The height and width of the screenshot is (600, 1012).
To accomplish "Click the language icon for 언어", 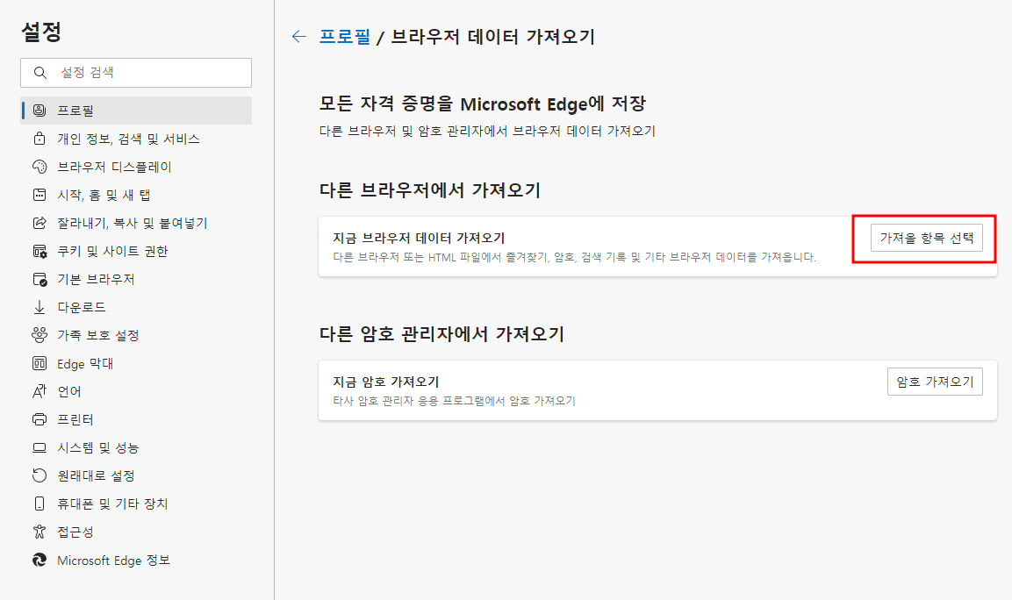I will click(x=39, y=391).
